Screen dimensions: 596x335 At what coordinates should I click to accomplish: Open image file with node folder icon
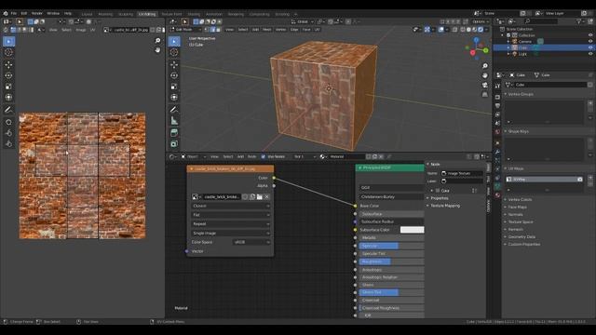(x=260, y=196)
